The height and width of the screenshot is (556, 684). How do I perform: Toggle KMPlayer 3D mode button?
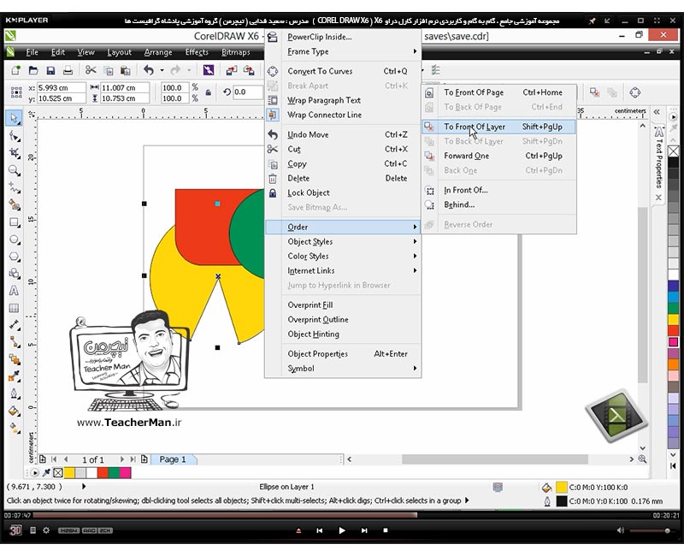pos(15,530)
